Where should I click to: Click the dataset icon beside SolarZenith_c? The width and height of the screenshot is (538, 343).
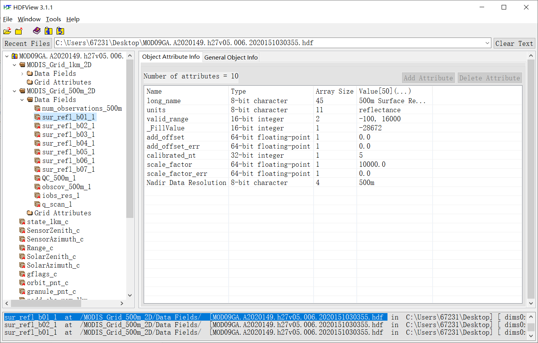click(22, 257)
